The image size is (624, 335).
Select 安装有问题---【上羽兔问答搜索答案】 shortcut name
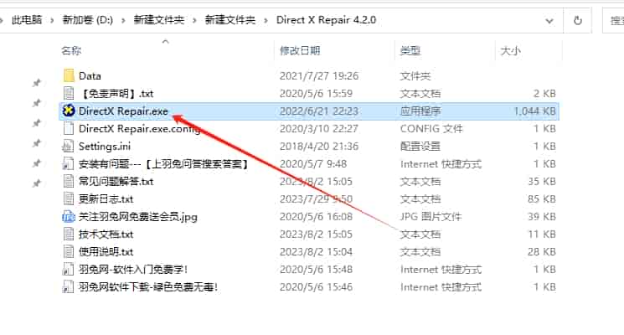163,163
